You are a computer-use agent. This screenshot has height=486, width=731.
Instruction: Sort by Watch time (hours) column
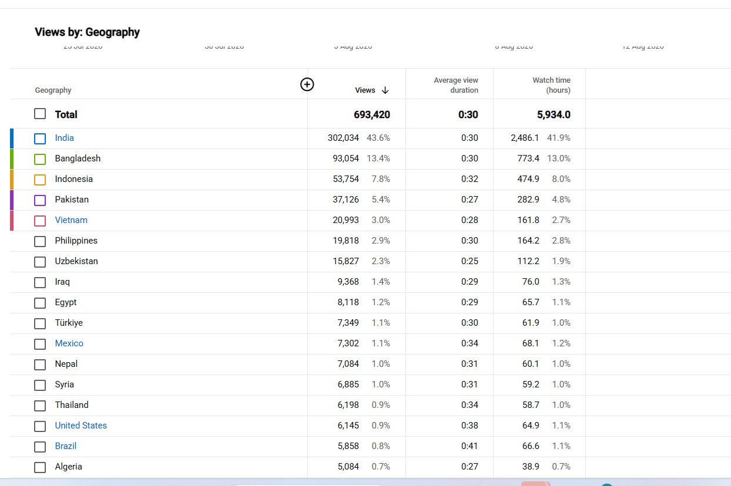pyautogui.click(x=551, y=85)
